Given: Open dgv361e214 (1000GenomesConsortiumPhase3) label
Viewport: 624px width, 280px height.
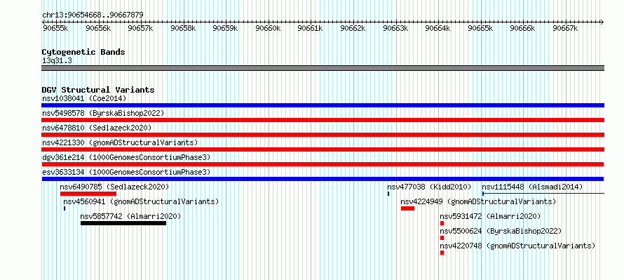Looking at the screenshot, I should [126, 157].
